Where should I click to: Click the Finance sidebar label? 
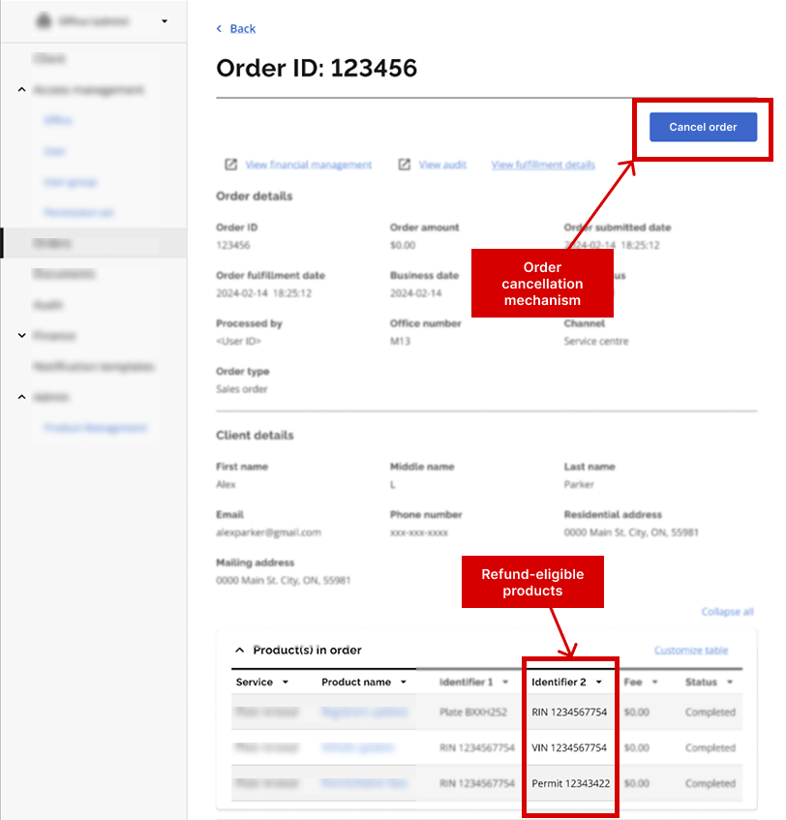click(x=54, y=335)
